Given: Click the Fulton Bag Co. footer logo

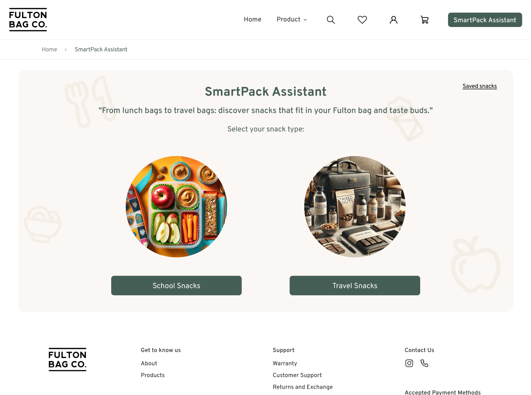Looking at the screenshot, I should click(67, 360).
